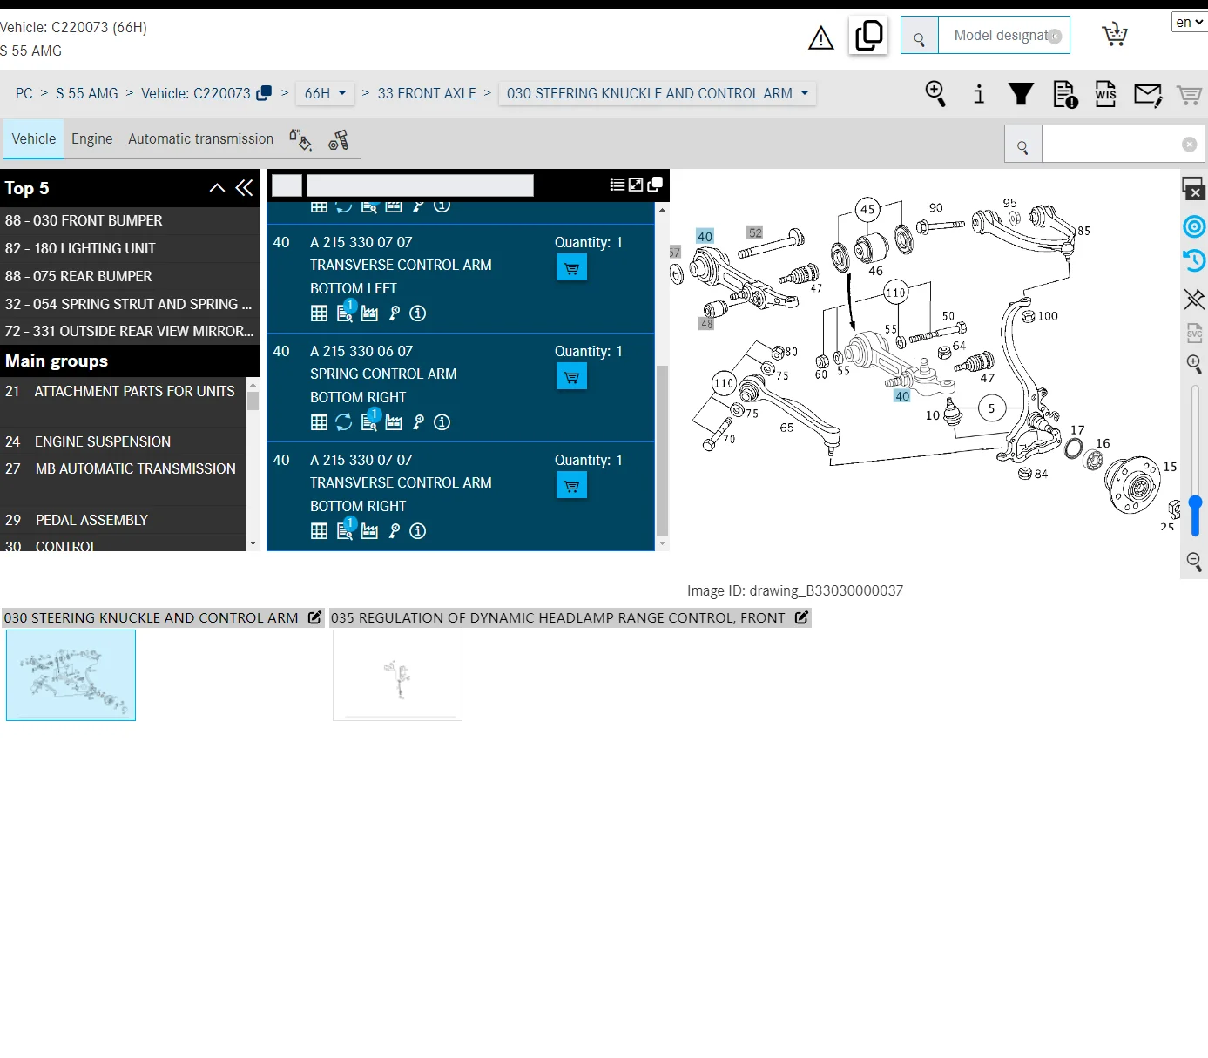Click the copy documents icon near model search

[x=868, y=36]
